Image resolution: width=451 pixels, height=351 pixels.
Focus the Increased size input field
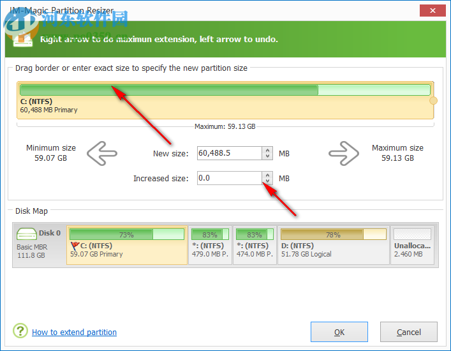pos(230,178)
